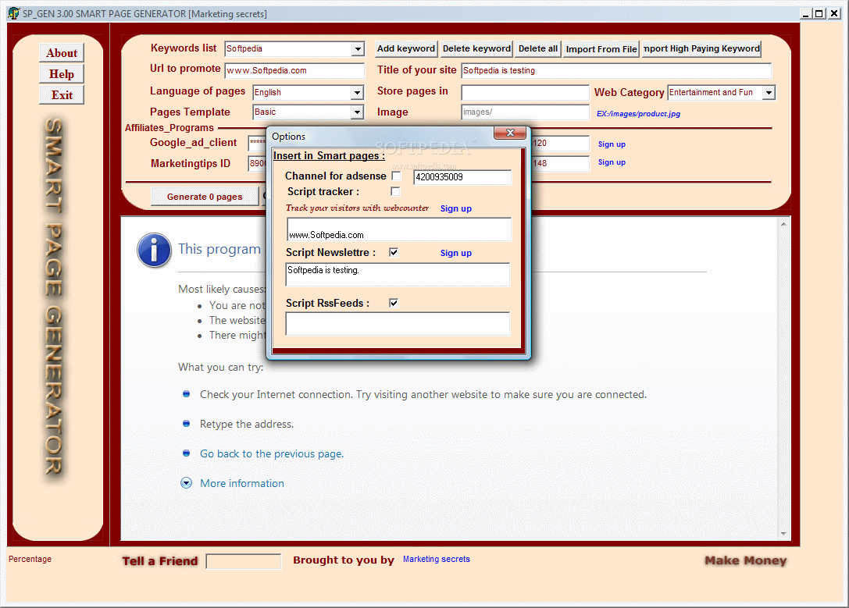The width and height of the screenshot is (849, 608).
Task: Click Sign up link beside Script Newslettre
Action: pos(456,253)
